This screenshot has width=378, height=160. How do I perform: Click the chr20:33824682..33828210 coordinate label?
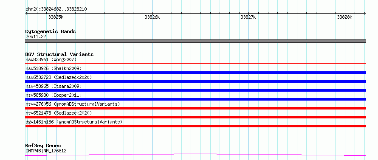pos(56,9)
